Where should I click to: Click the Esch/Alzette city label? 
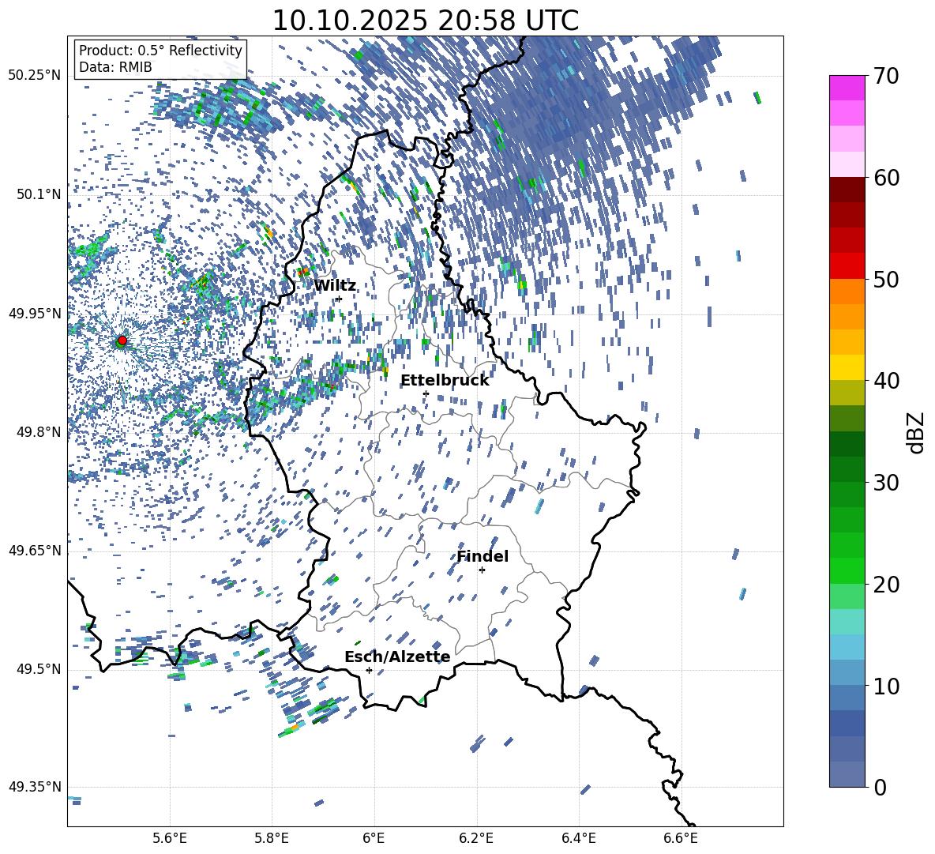click(397, 657)
